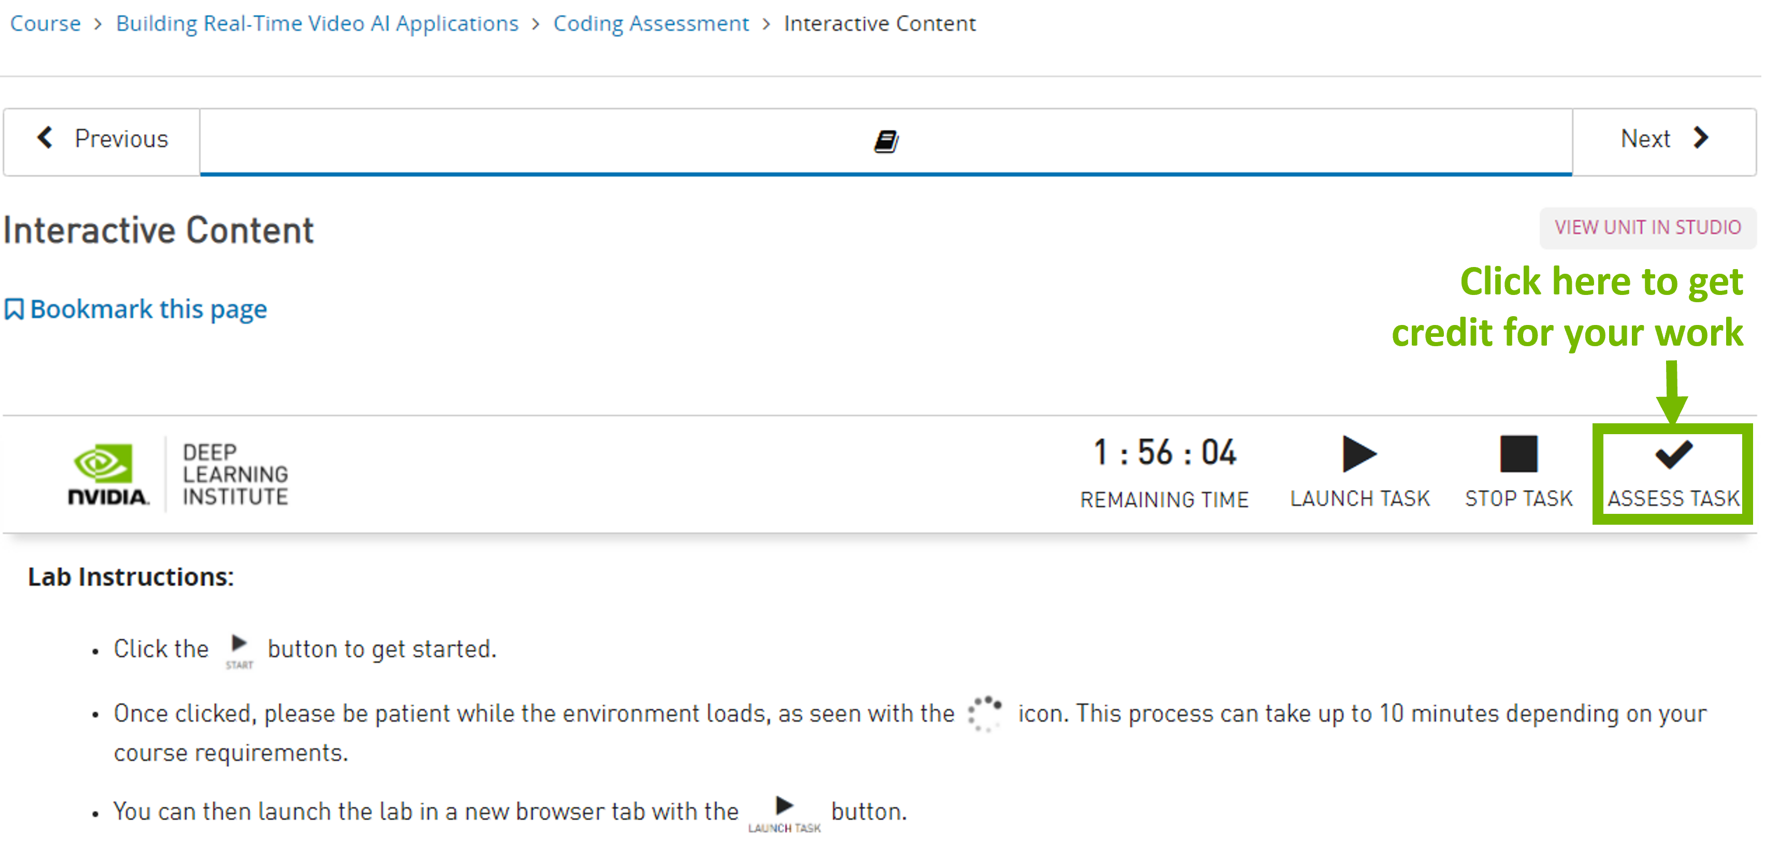The image size is (1780, 859).
Task: Open View Unit in Studio
Action: (x=1647, y=228)
